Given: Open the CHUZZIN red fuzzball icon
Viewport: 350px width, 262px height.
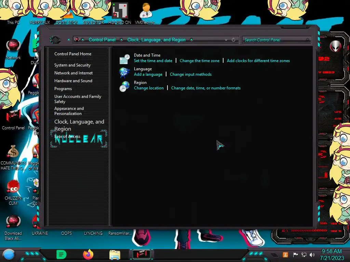Looking at the screenshot, I should (13, 192).
